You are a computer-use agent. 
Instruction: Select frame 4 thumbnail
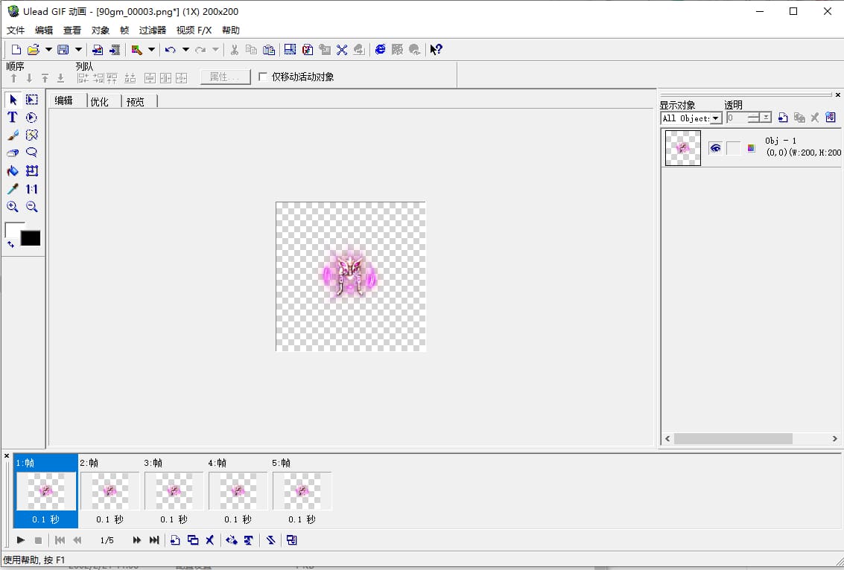(x=238, y=491)
